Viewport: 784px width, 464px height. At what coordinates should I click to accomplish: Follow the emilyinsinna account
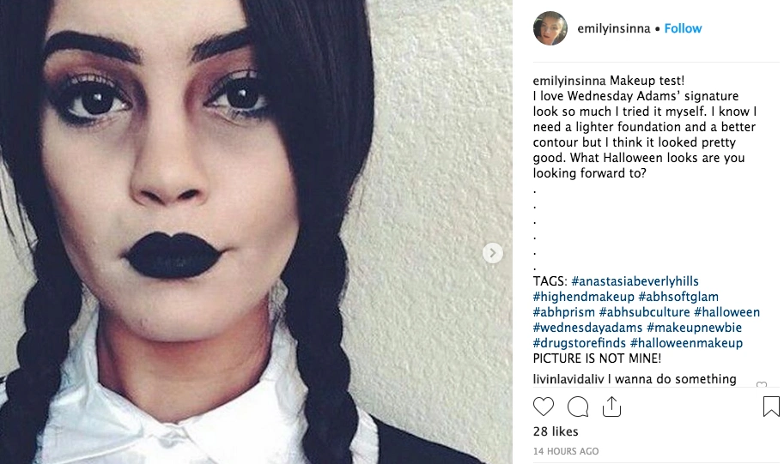click(683, 28)
